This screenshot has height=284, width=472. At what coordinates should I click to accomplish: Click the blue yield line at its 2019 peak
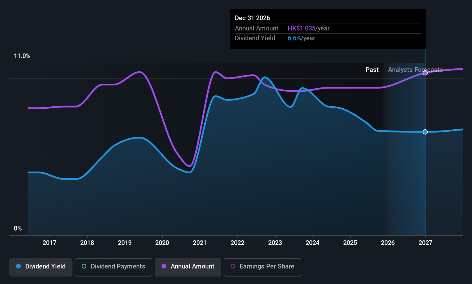click(139, 137)
